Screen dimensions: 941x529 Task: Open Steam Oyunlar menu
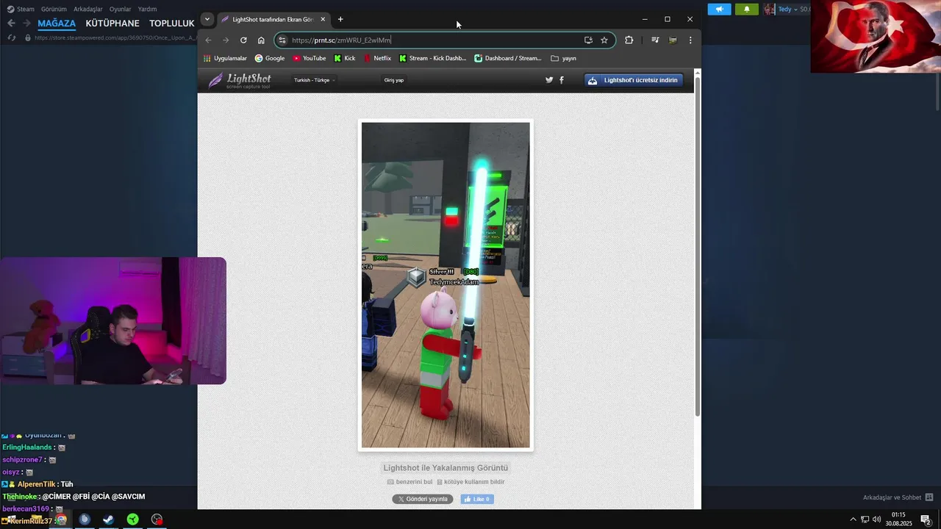[120, 10]
